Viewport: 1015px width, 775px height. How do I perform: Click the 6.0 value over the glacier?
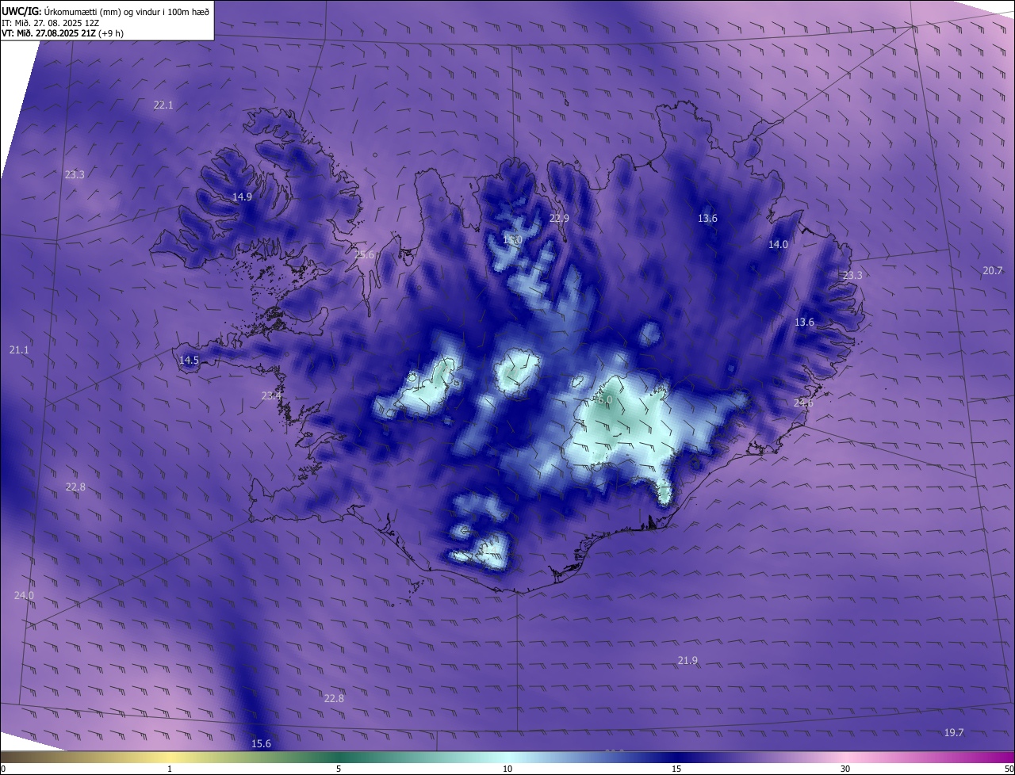(x=605, y=401)
